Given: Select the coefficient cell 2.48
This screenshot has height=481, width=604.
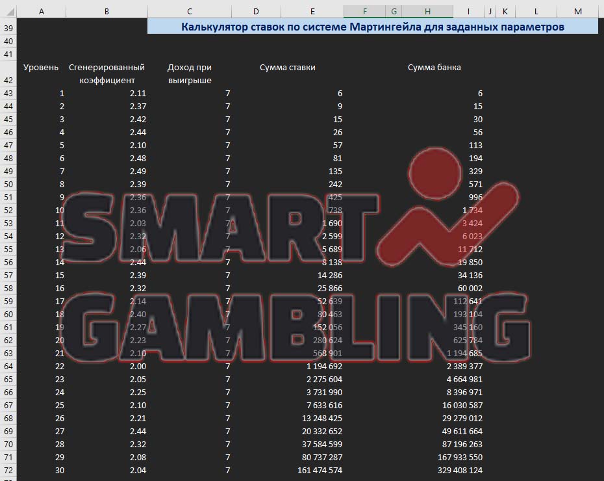Looking at the screenshot, I should 107,159.
